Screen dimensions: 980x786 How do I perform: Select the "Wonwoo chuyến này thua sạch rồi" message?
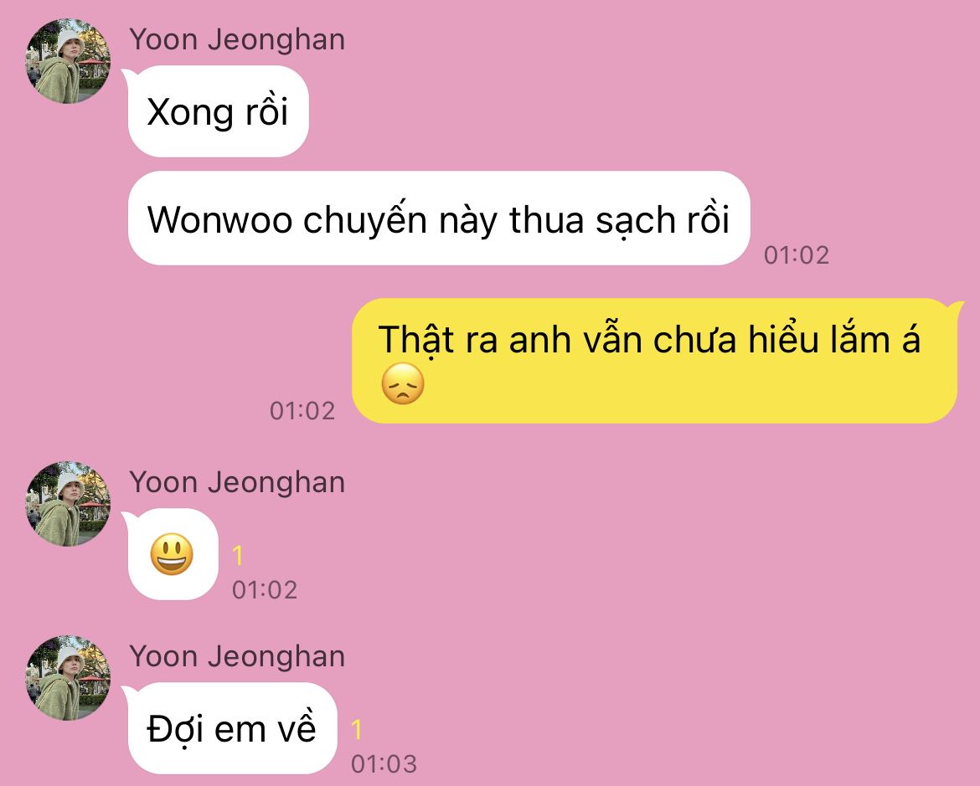[x=439, y=218]
